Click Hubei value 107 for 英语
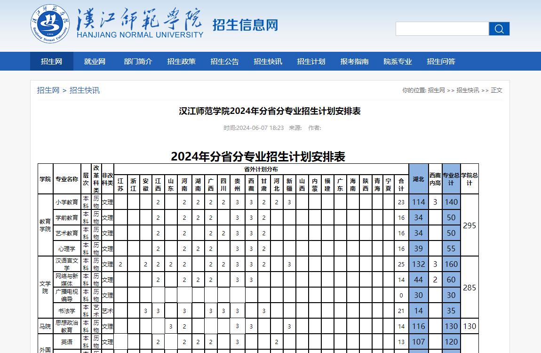Viewport: 541px width, 353px height. tap(419, 342)
